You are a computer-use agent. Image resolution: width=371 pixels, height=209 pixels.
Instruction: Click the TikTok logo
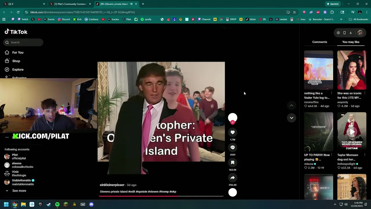(x=16, y=32)
